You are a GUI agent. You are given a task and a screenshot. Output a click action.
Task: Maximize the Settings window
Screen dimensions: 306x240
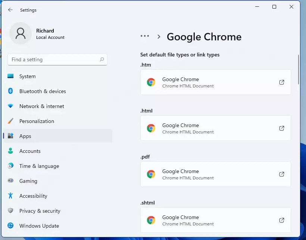coord(274,7)
